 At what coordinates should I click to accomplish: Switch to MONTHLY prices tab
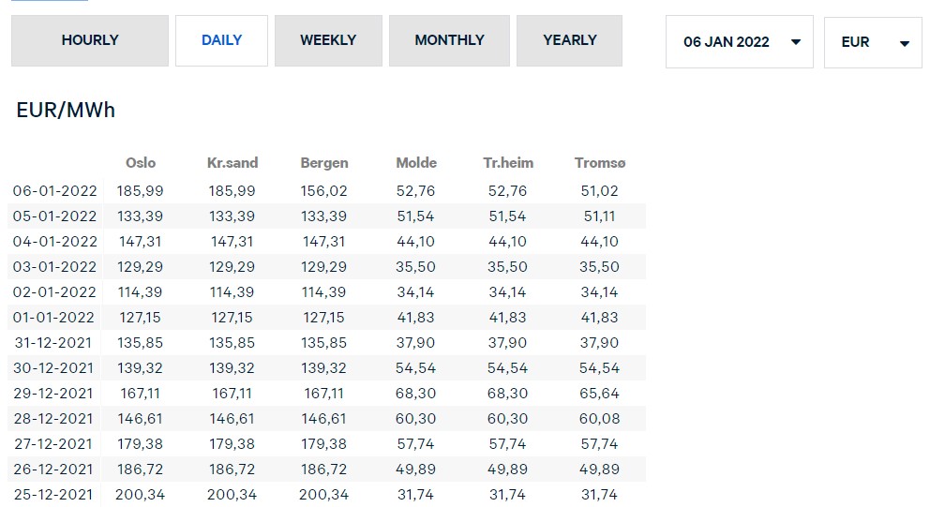(x=449, y=40)
